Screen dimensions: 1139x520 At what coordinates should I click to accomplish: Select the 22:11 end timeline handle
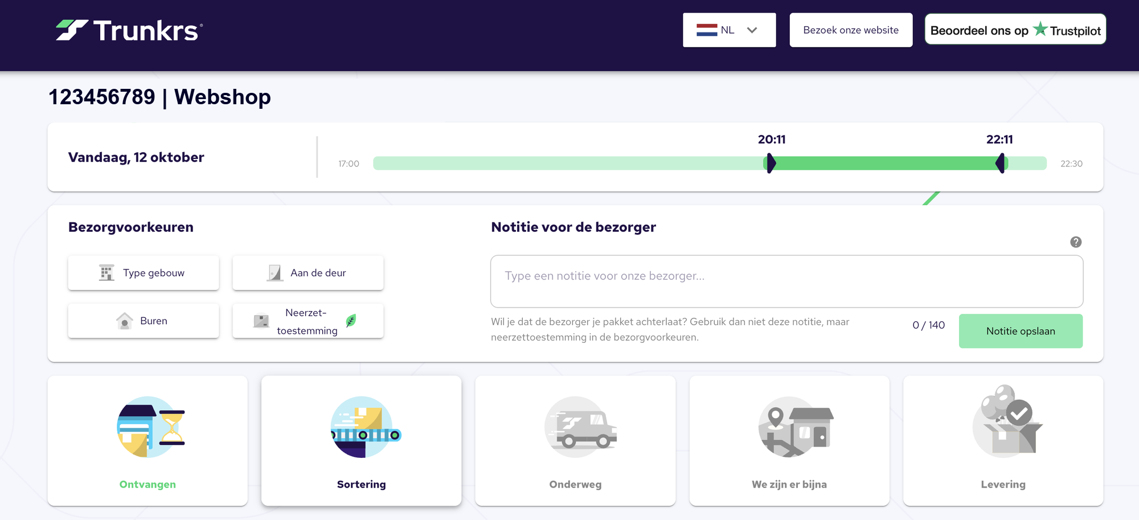[x=1001, y=163]
